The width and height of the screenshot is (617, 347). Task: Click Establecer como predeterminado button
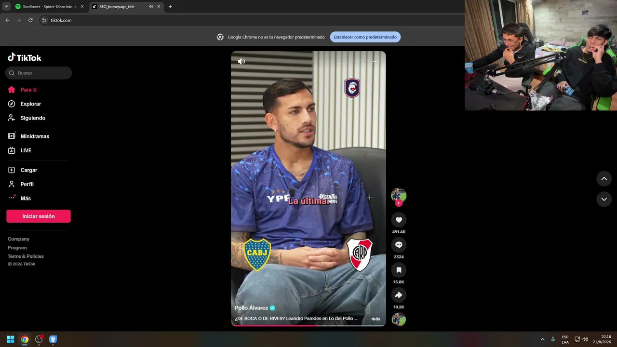click(x=365, y=37)
